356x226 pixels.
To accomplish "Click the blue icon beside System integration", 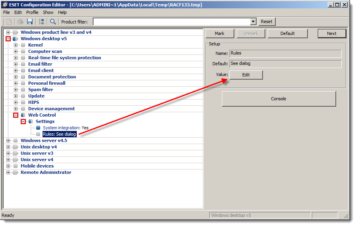I will pyautogui.click(x=38, y=128).
